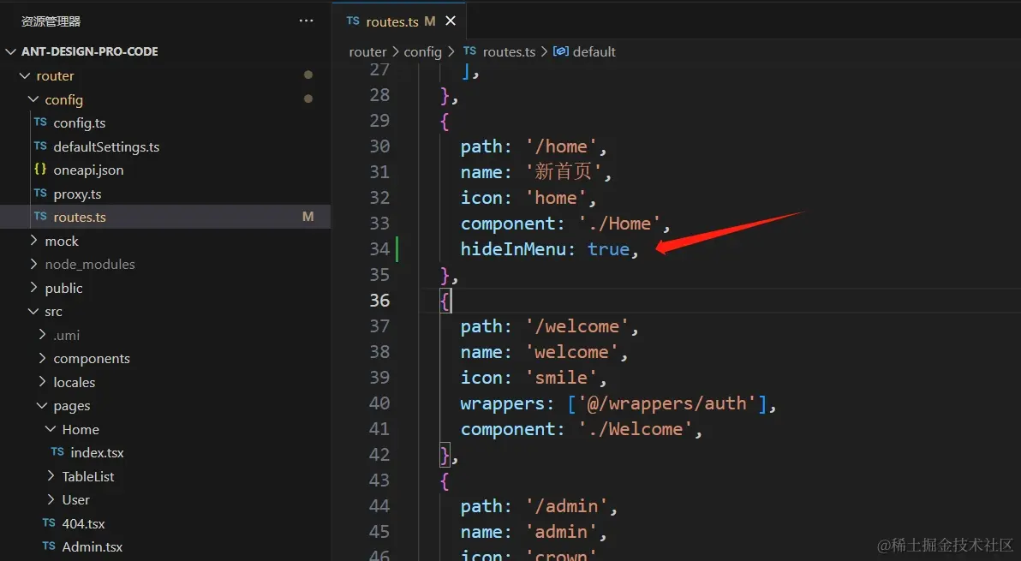
Task: Click the '新首页' name string
Action: click(x=564, y=171)
